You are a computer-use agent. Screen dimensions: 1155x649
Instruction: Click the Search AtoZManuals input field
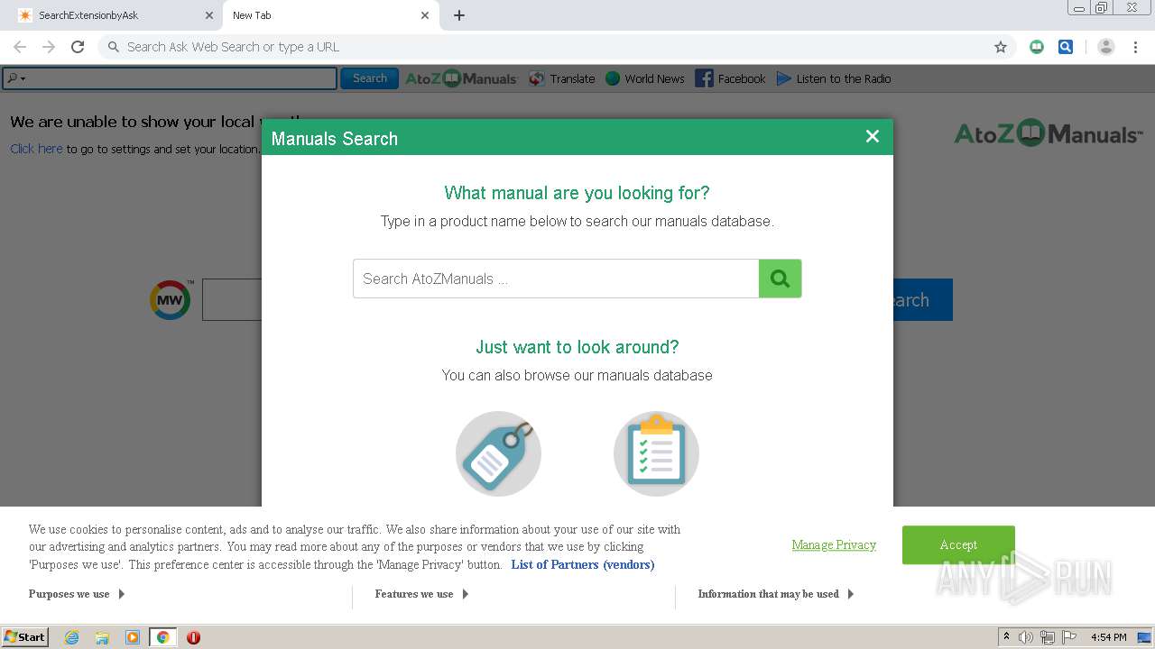coord(556,279)
